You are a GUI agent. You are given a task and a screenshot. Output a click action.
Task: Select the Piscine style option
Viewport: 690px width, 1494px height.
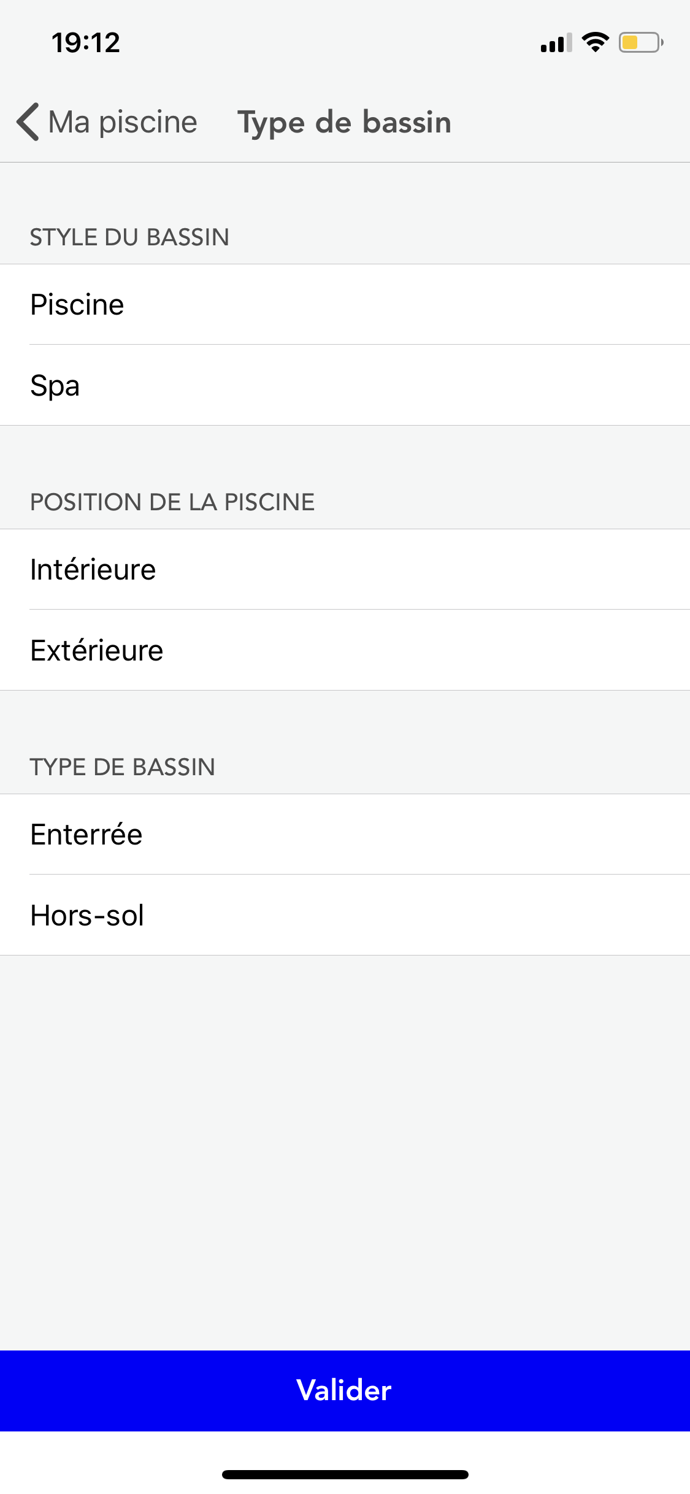pos(345,305)
